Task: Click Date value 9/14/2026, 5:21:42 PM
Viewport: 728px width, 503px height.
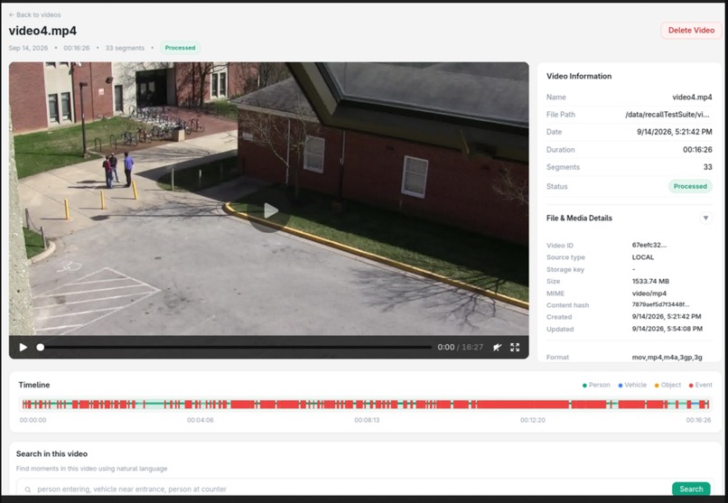Action: pos(674,132)
